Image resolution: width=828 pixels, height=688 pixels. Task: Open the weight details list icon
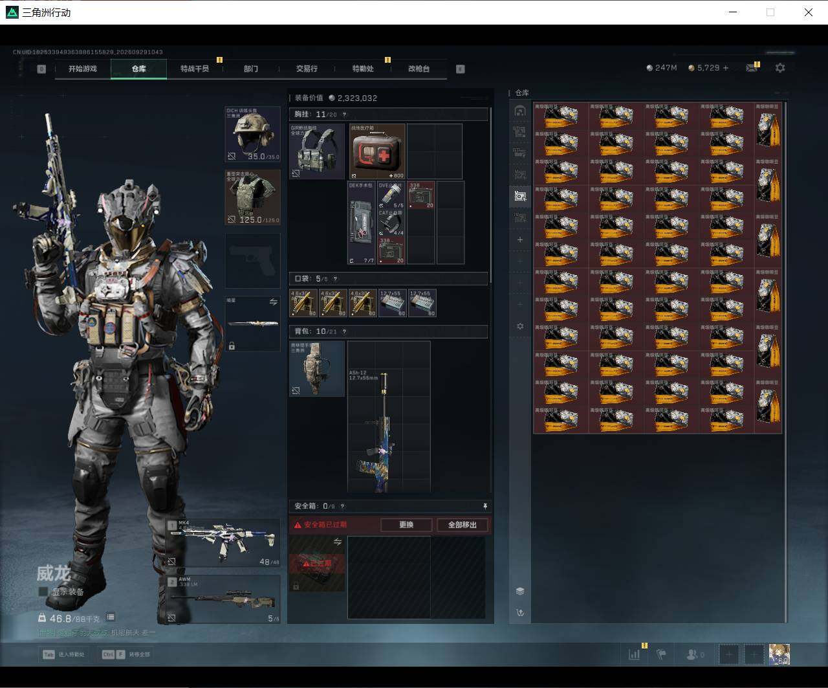click(111, 617)
